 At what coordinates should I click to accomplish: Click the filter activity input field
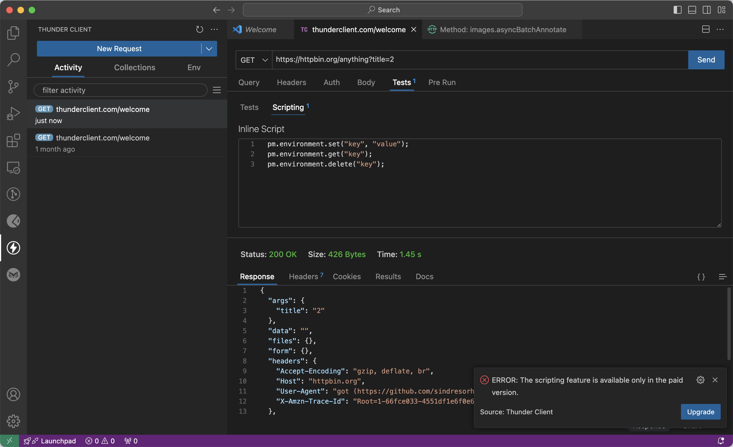pyautogui.click(x=120, y=90)
